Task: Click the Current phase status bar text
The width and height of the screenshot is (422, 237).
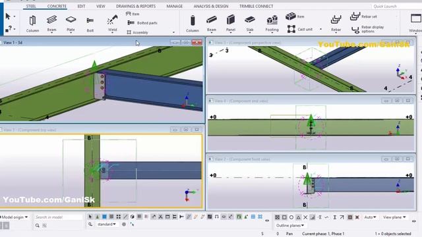Action: (x=323, y=234)
